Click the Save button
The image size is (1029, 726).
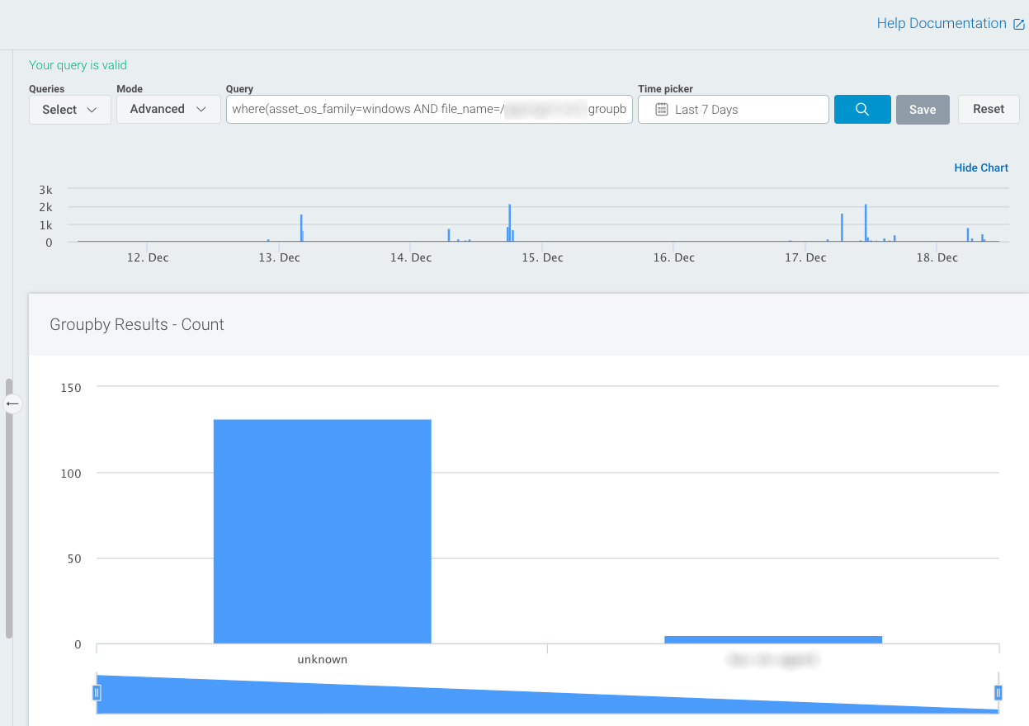923,110
